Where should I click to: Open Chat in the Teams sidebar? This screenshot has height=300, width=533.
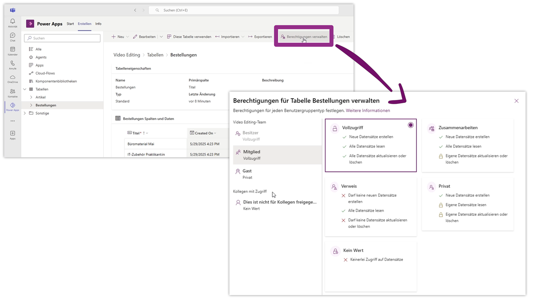click(12, 37)
